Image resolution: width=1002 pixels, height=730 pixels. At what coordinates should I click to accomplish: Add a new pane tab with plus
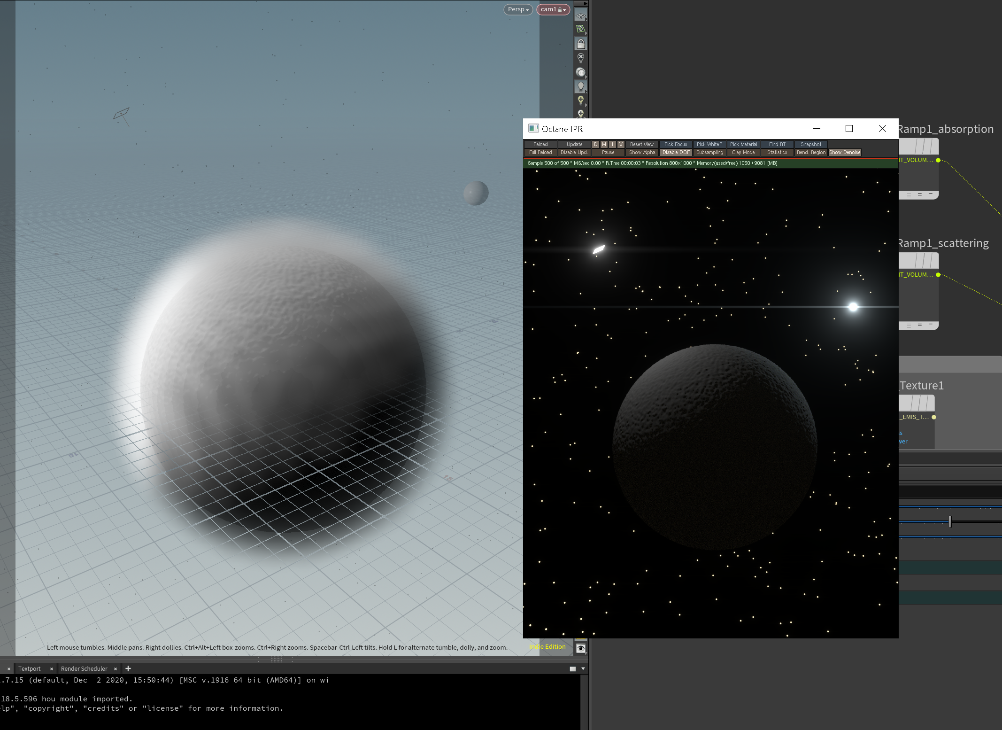point(128,668)
